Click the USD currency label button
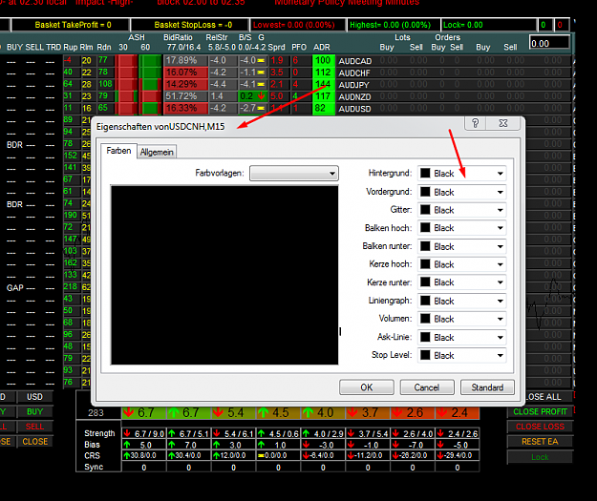 (x=34, y=397)
